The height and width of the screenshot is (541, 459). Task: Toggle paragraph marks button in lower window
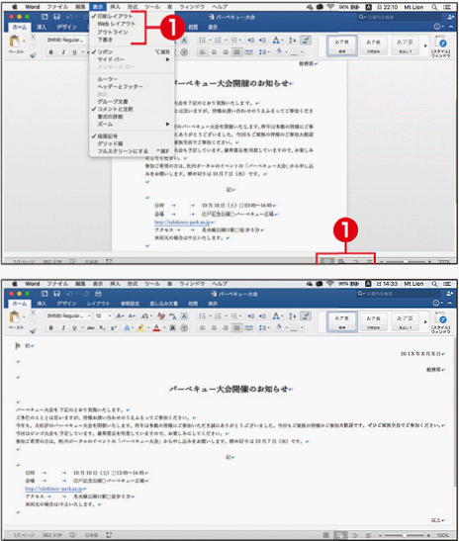[x=305, y=316]
